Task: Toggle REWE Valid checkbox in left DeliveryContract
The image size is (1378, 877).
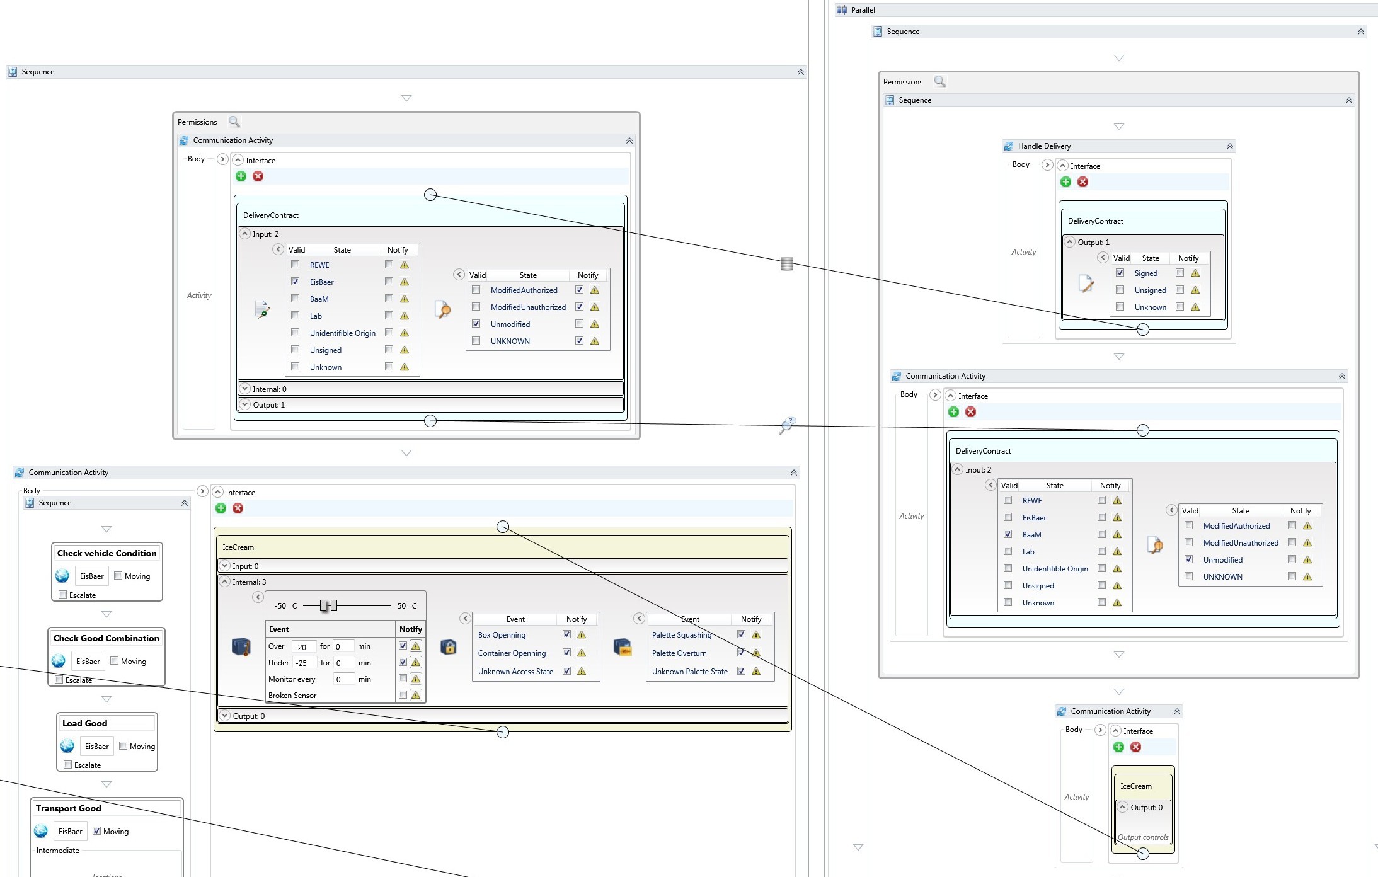Action: tap(295, 265)
